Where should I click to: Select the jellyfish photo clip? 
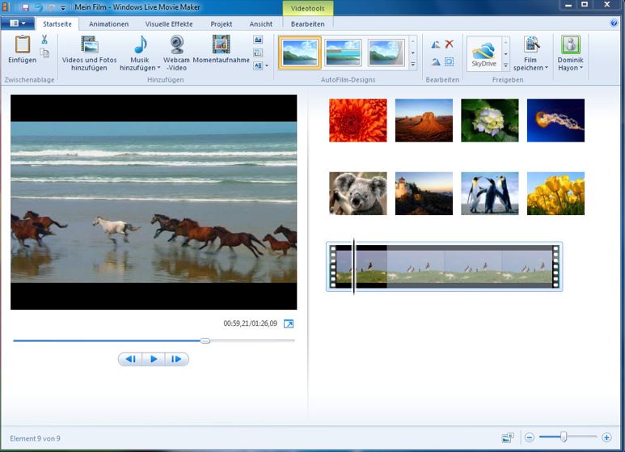click(555, 120)
